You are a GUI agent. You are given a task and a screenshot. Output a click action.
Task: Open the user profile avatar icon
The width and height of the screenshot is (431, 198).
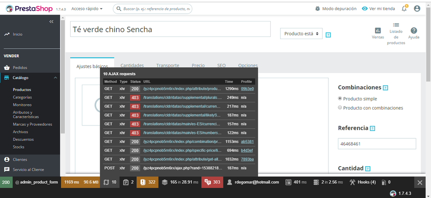click(x=417, y=9)
